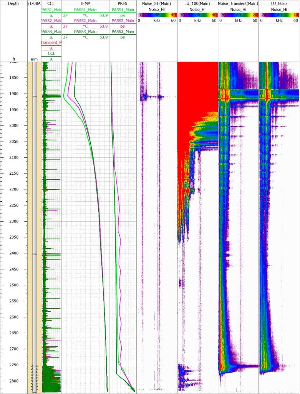Image resolution: width=300 pixels, height=394 pixels.
Task: Click the PASS2 psi unit label
Action: [x=123, y=26]
